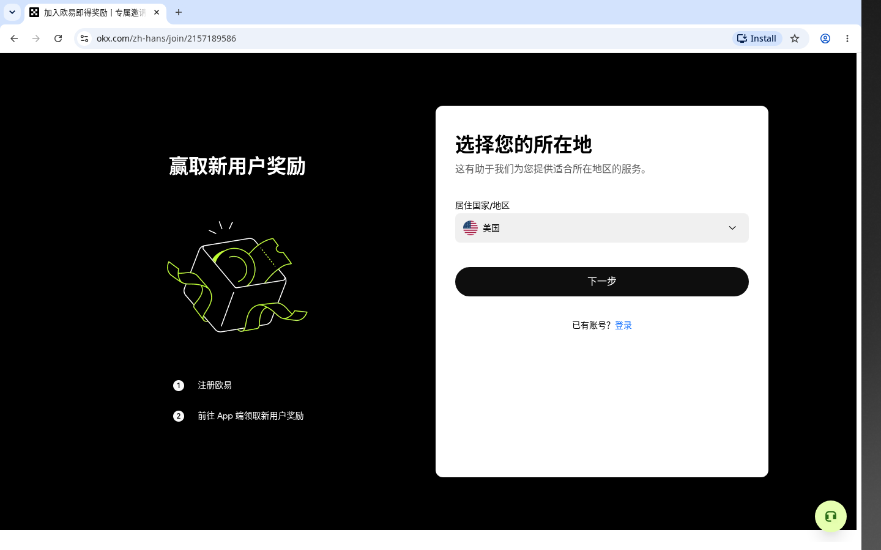Open the customer support headset chat

click(831, 516)
